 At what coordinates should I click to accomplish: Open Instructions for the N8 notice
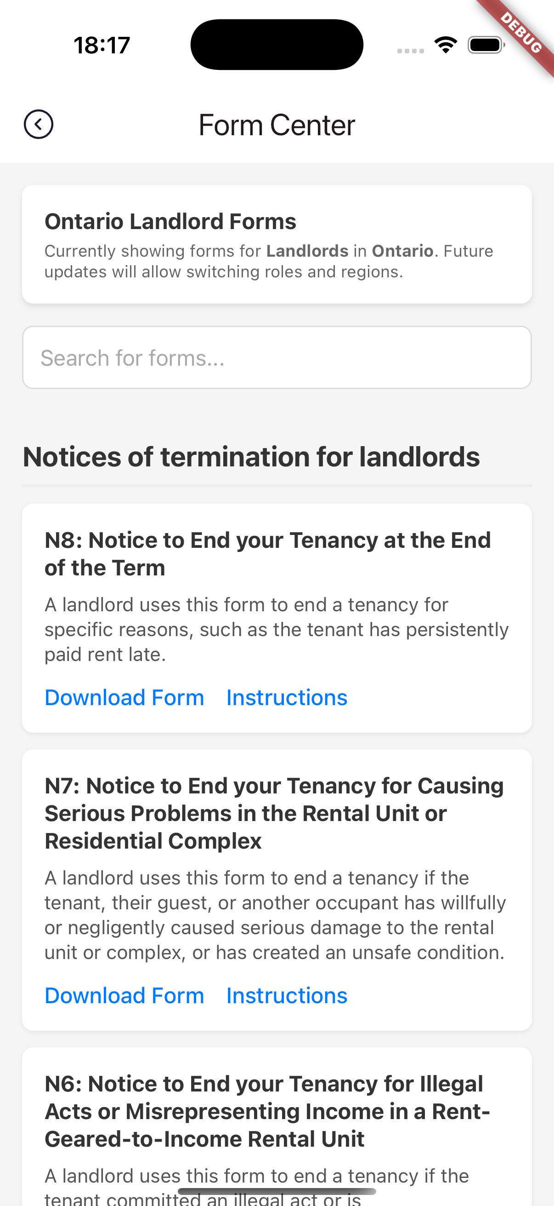coord(287,698)
